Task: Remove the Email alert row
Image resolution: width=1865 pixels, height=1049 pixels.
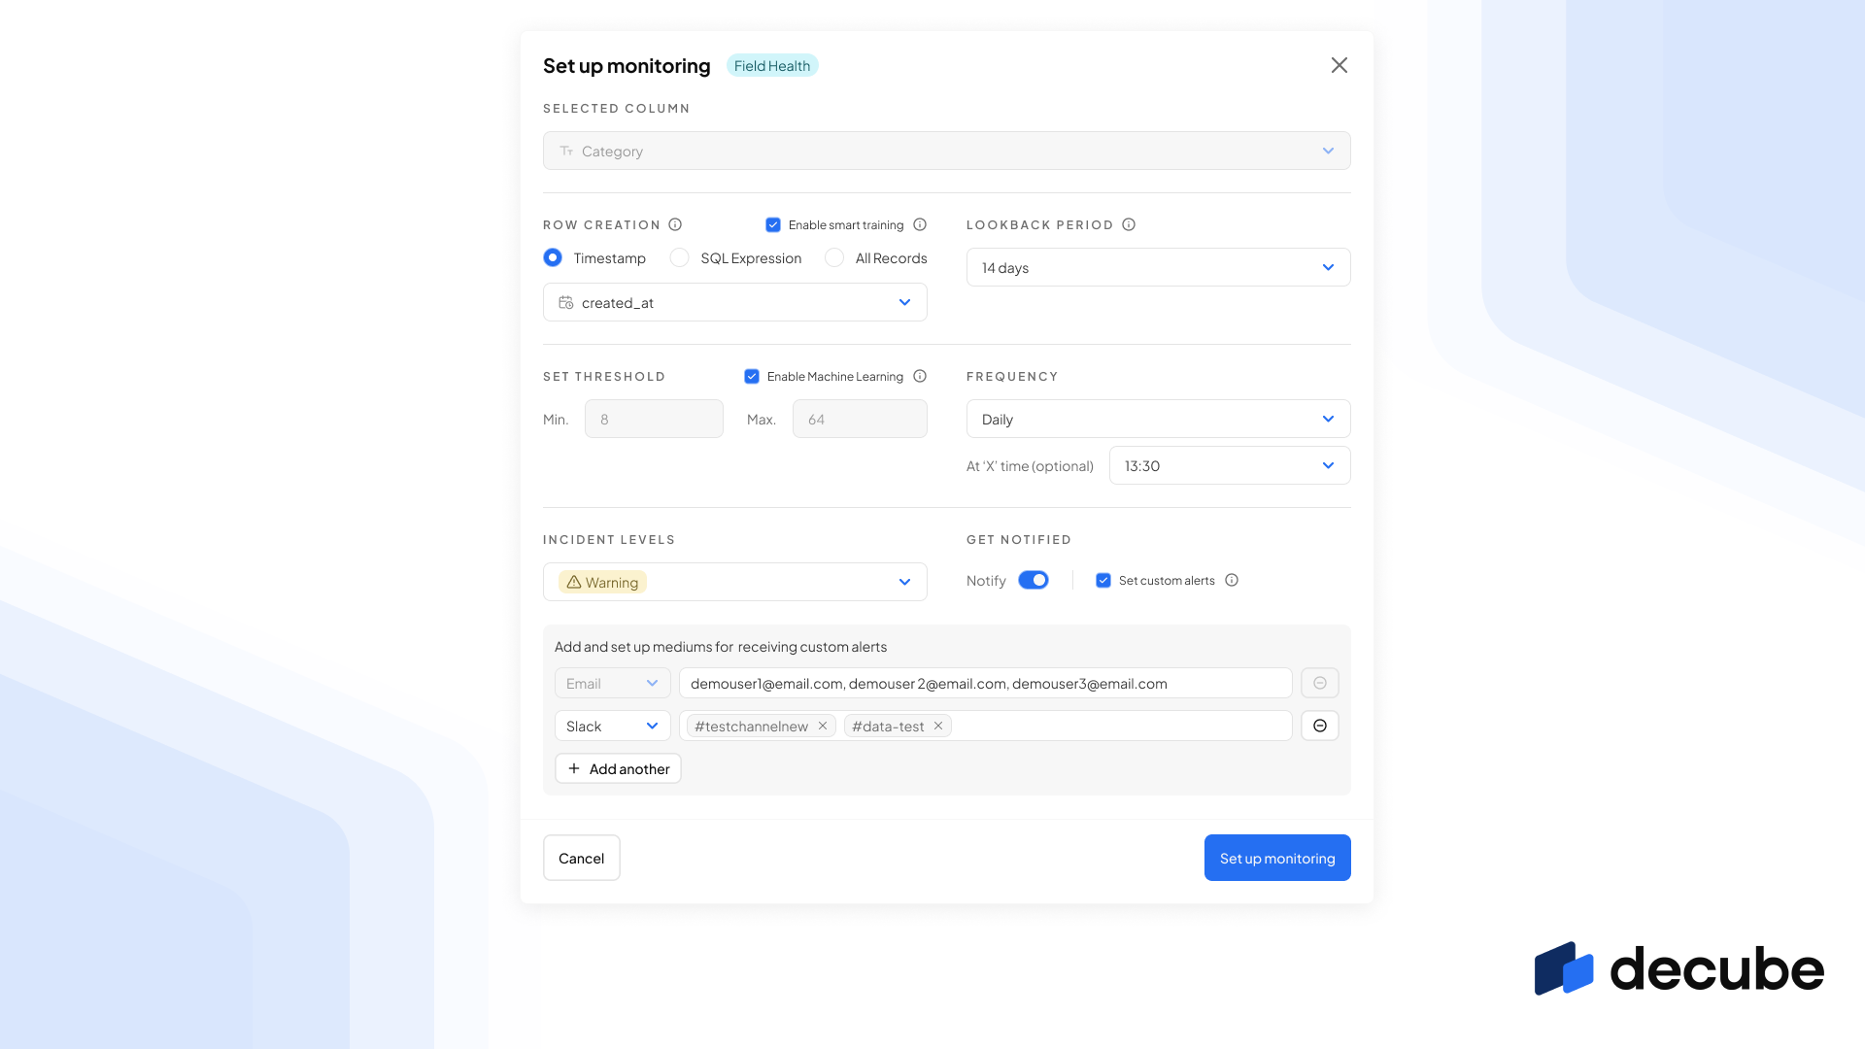Action: (x=1320, y=683)
